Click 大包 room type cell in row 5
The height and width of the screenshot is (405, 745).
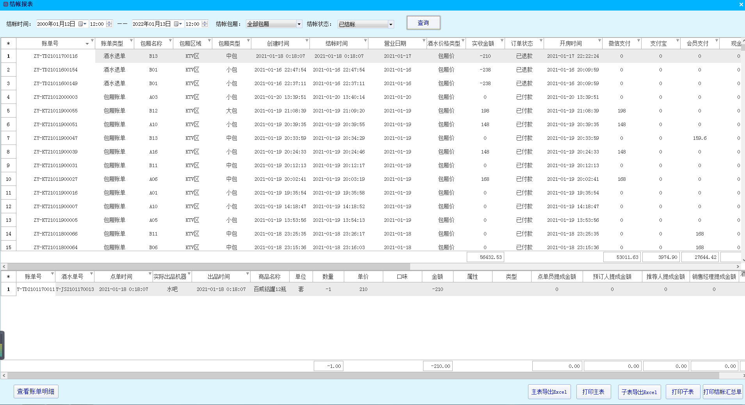click(x=231, y=111)
